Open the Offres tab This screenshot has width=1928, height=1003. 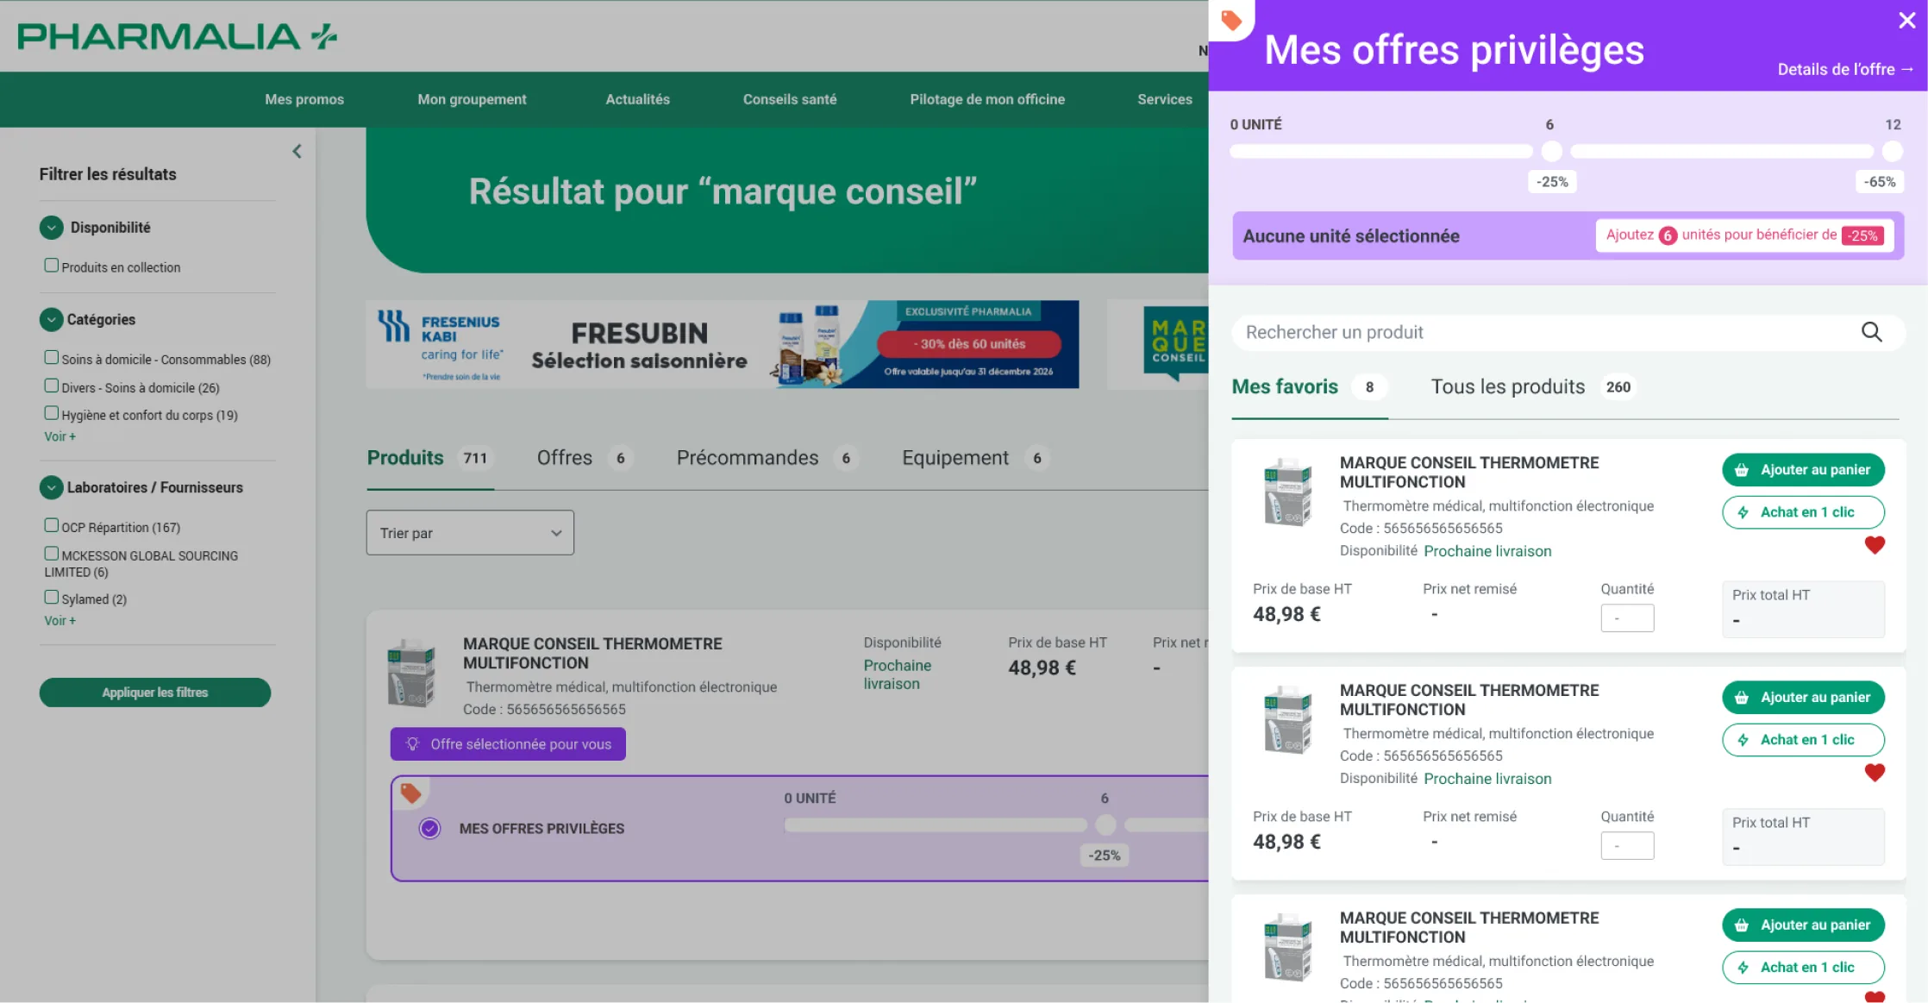pyautogui.click(x=585, y=458)
